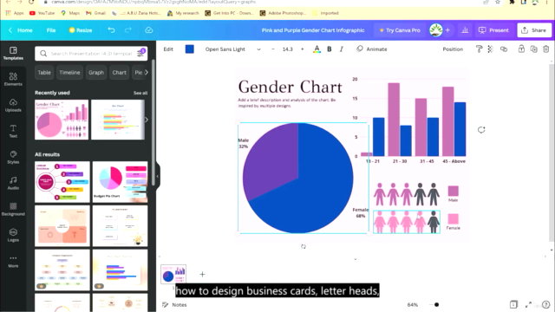555x312 pixels.
Task: Increase font size with plus
Action: (303, 49)
